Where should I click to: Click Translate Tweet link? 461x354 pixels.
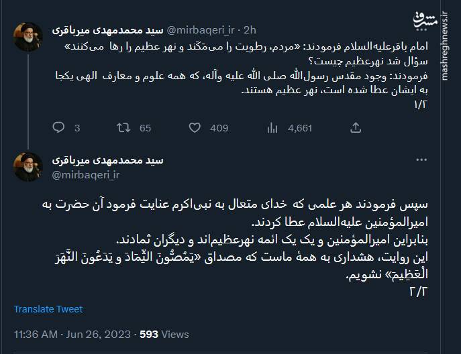click(x=48, y=309)
